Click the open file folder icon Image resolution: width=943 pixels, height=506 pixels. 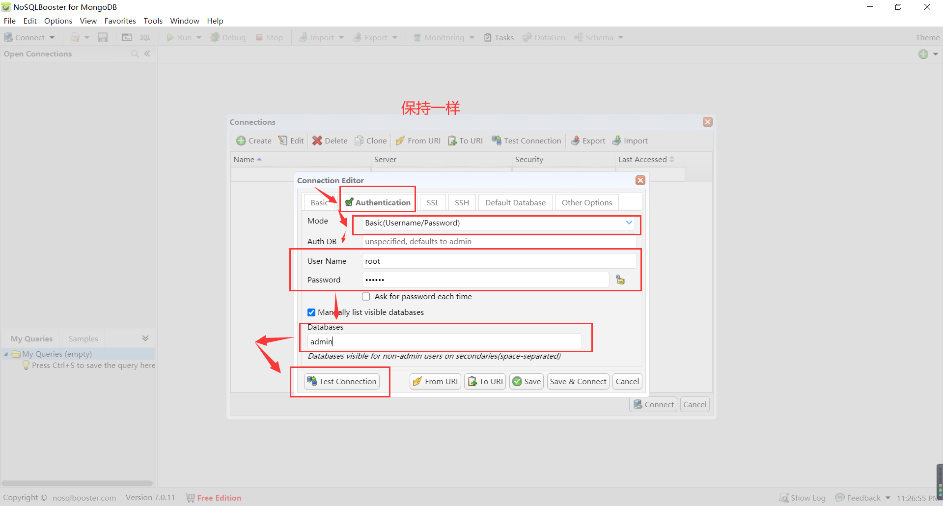point(74,37)
